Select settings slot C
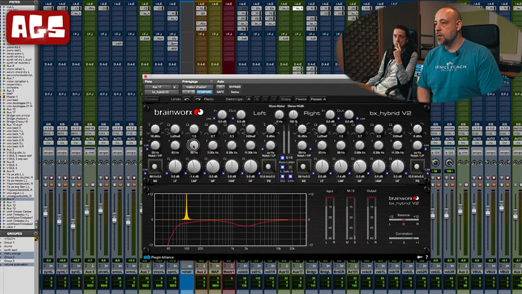Image resolution: width=522 pixels, height=294 pixels. 266,99
